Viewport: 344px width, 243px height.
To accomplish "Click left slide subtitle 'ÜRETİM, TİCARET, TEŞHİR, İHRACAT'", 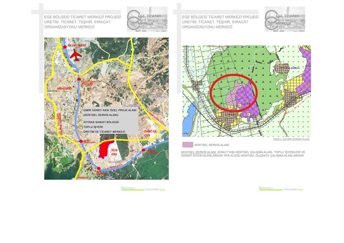I will tap(77, 22).
